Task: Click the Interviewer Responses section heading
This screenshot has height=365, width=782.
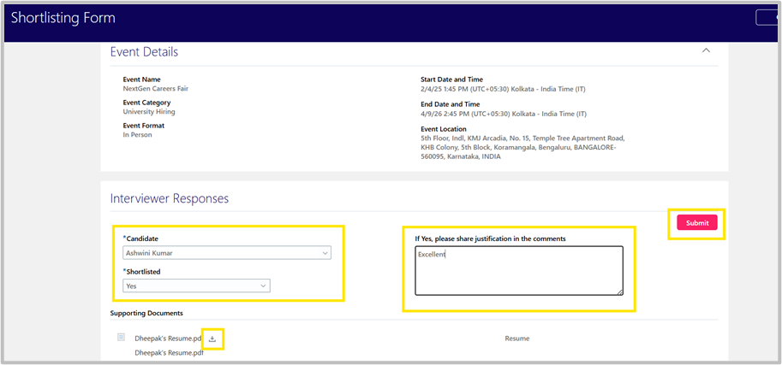Action: (x=170, y=198)
